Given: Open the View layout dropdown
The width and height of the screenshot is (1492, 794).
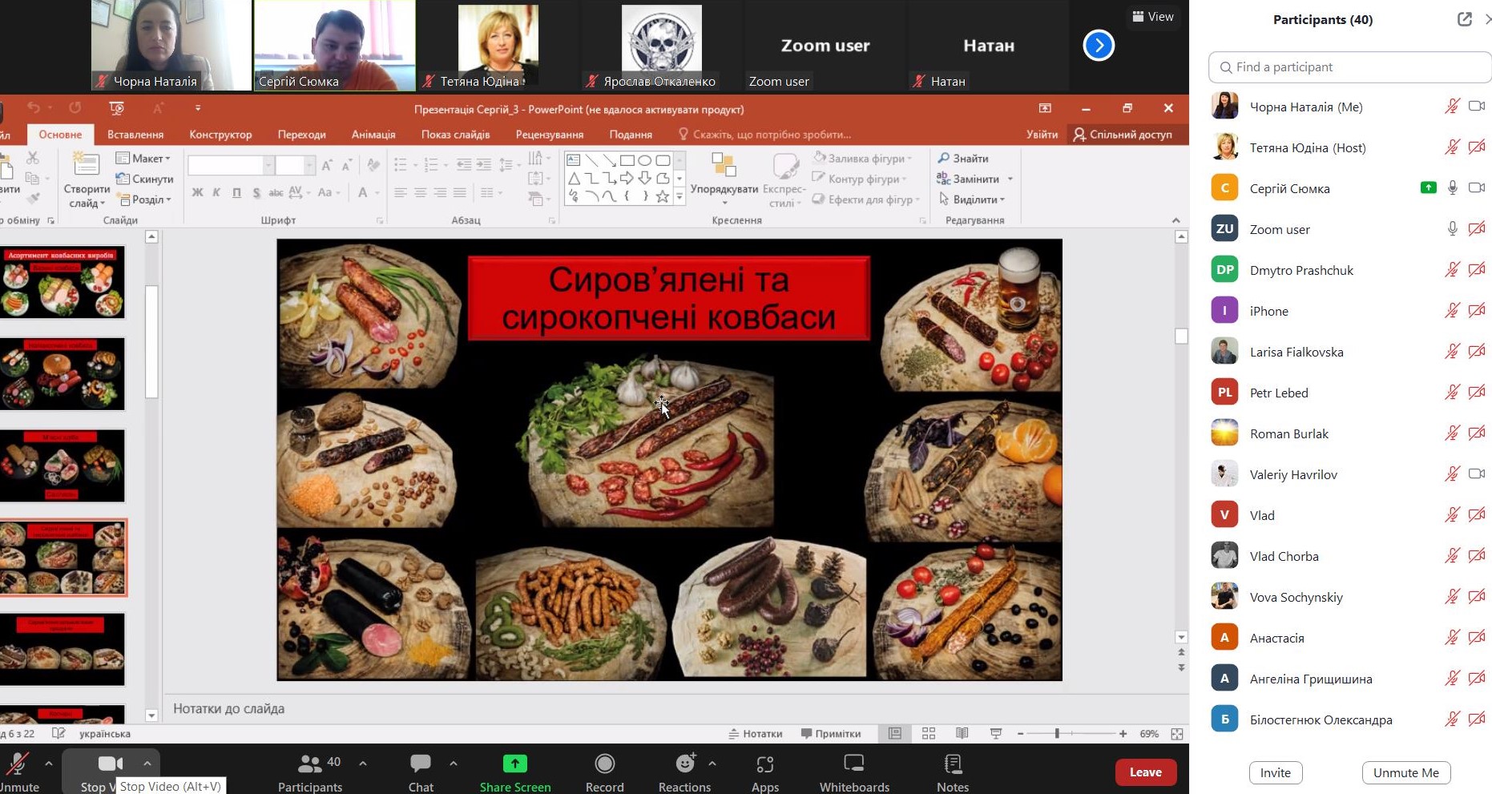Looking at the screenshot, I should (x=1152, y=17).
